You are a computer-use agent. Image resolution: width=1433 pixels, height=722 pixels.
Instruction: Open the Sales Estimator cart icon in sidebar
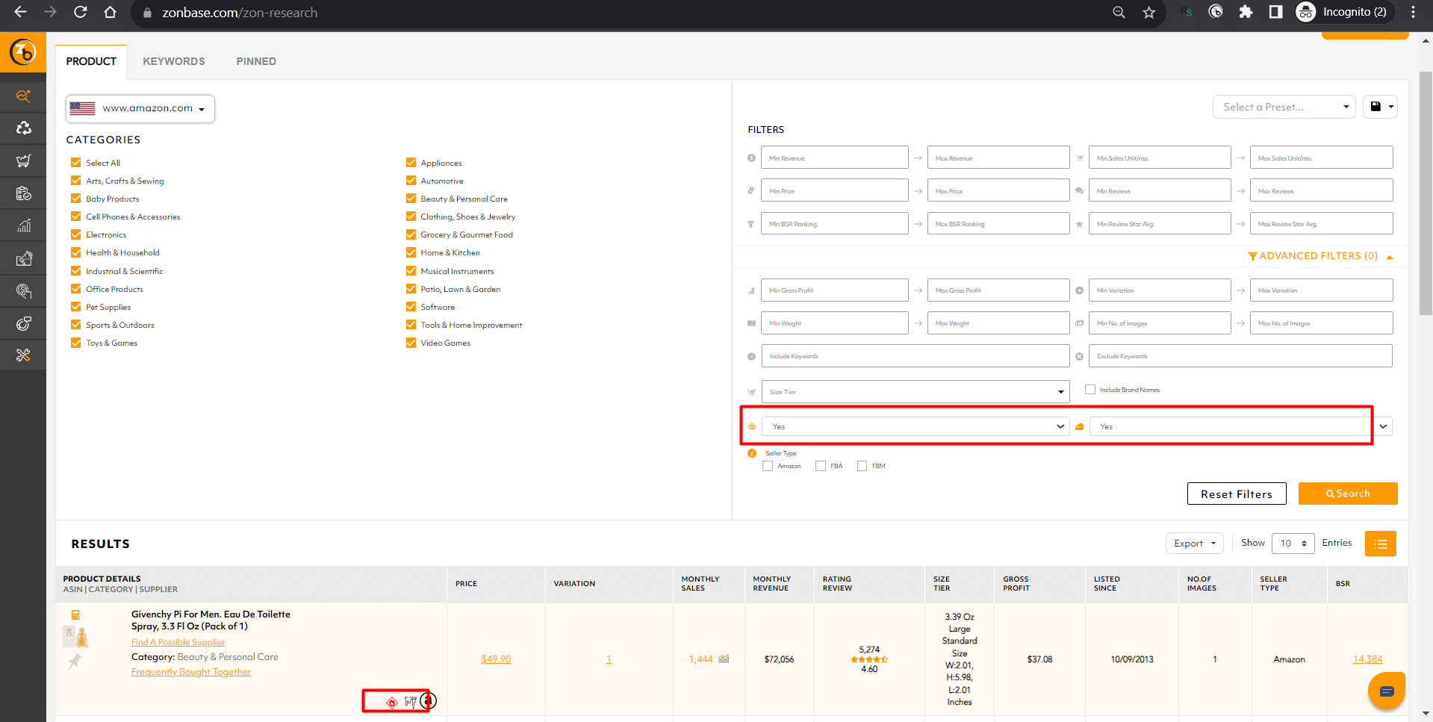coord(23,161)
